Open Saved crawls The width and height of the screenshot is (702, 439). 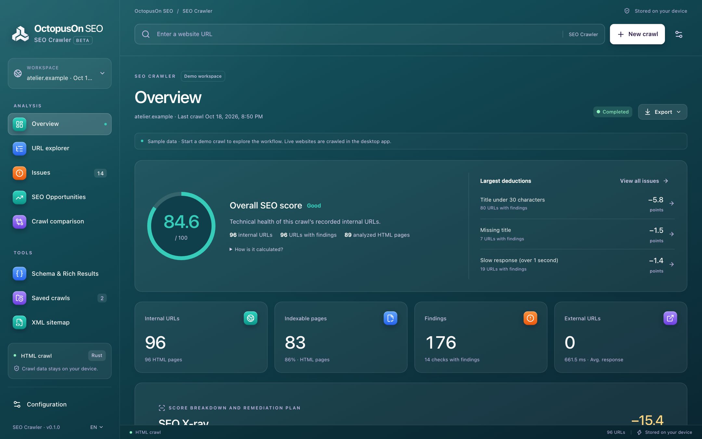pos(60,298)
